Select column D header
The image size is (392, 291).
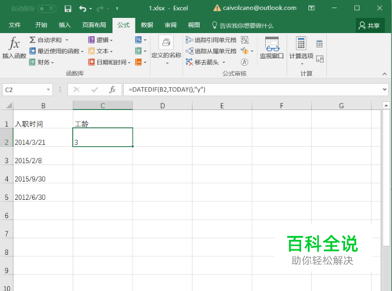tap(162, 106)
